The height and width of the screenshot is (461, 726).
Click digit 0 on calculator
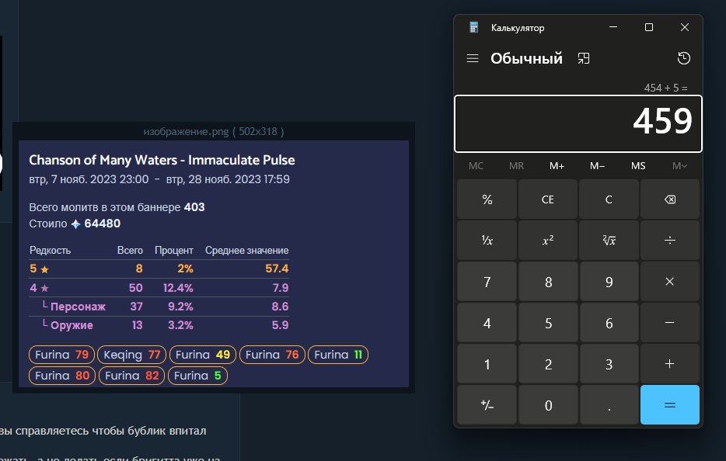click(x=548, y=405)
